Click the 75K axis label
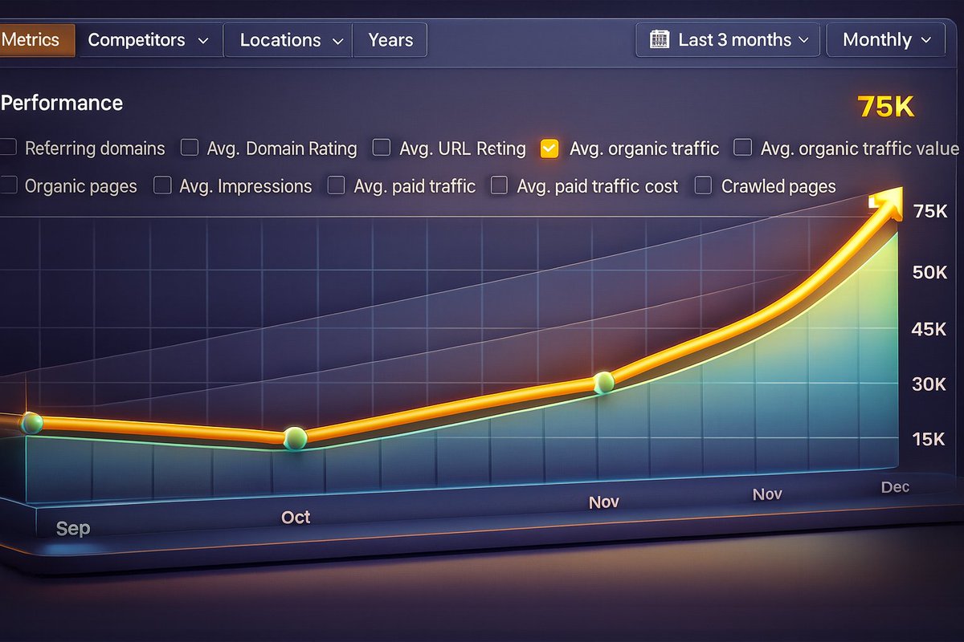Image resolution: width=964 pixels, height=642 pixels. [931, 211]
